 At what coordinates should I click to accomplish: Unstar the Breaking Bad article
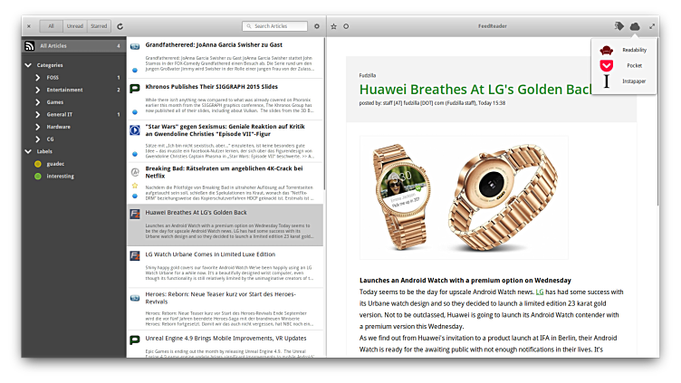[135, 186]
